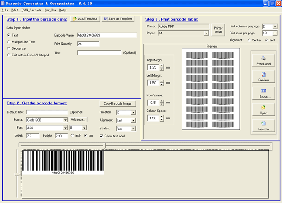The width and height of the screenshot is (282, 203).
Task: Click the Save as Template disk icon
Action: (x=106, y=18)
